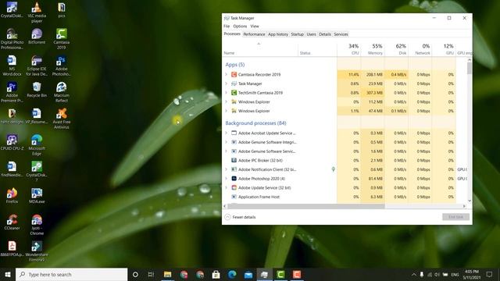Select the Firefox desktop icon
This screenshot has width=500, height=281.
[12, 195]
